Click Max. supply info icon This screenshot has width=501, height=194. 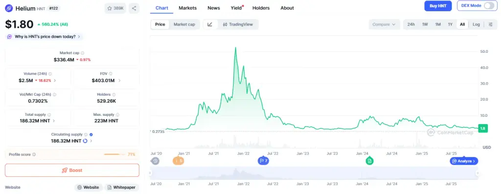(117, 114)
